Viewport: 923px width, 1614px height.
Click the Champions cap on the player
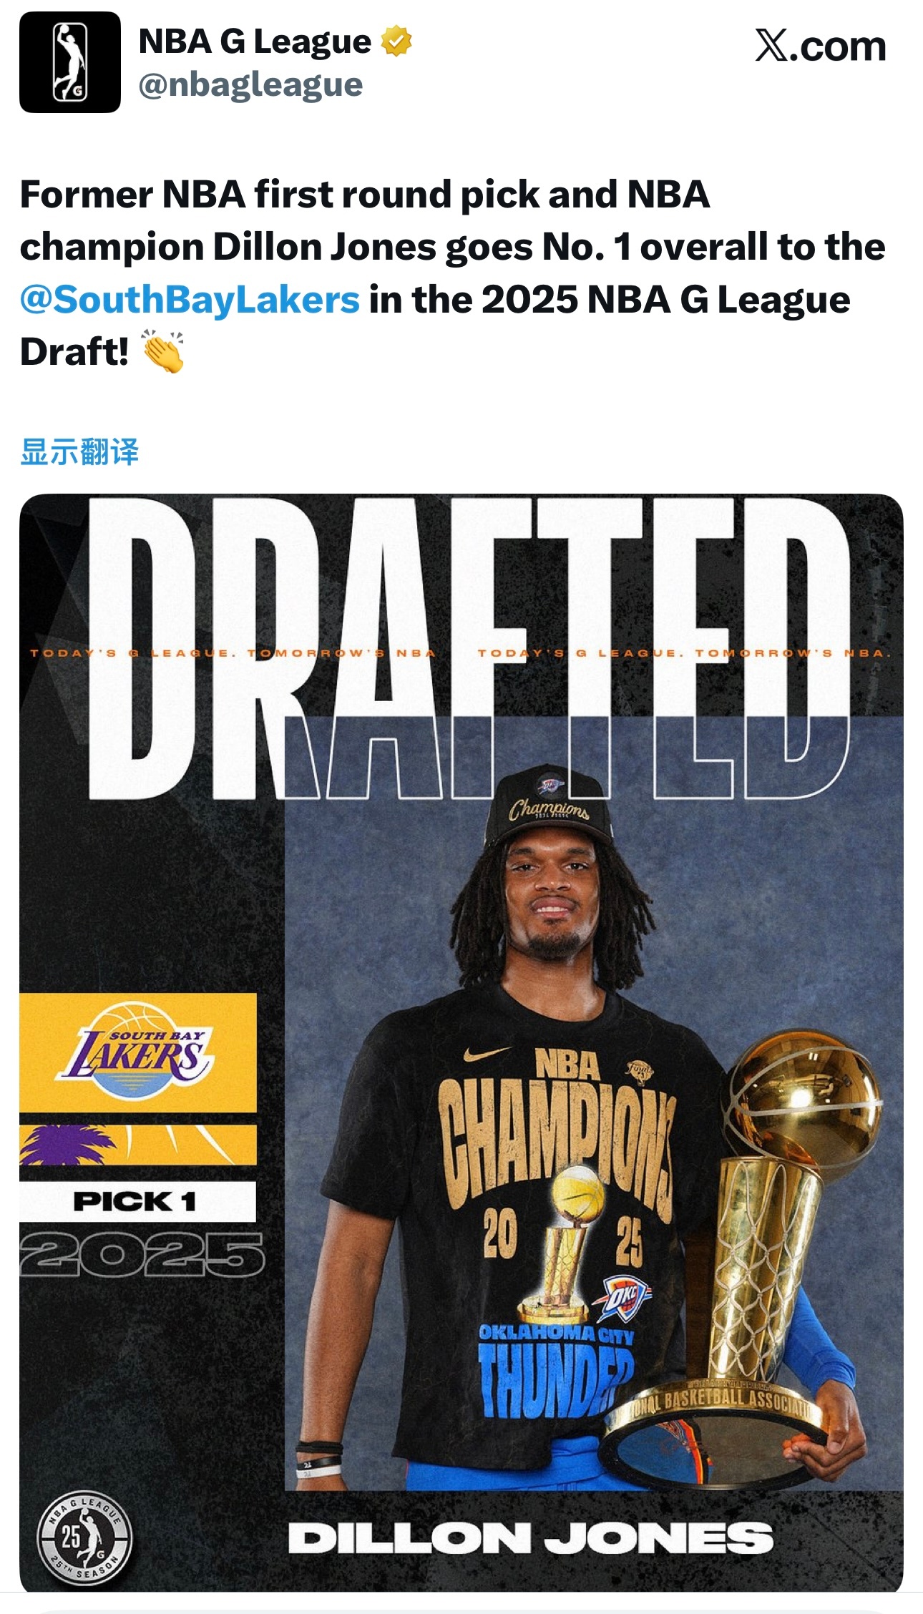click(x=550, y=806)
